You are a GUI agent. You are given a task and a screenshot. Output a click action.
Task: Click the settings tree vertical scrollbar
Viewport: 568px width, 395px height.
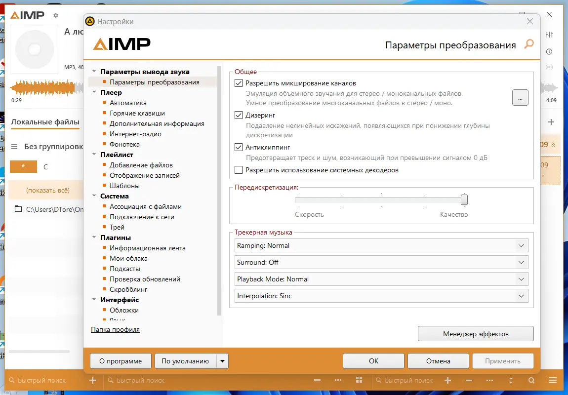click(219, 191)
